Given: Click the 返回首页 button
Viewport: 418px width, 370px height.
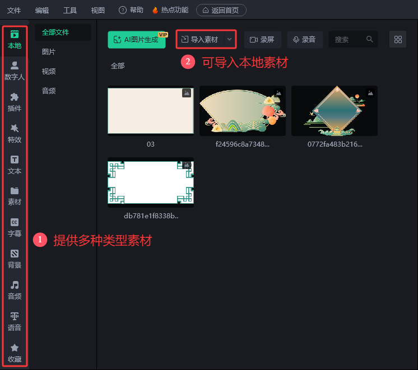Looking at the screenshot, I should [221, 10].
